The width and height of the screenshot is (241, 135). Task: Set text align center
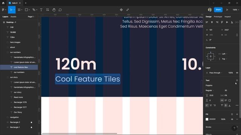click(211, 105)
